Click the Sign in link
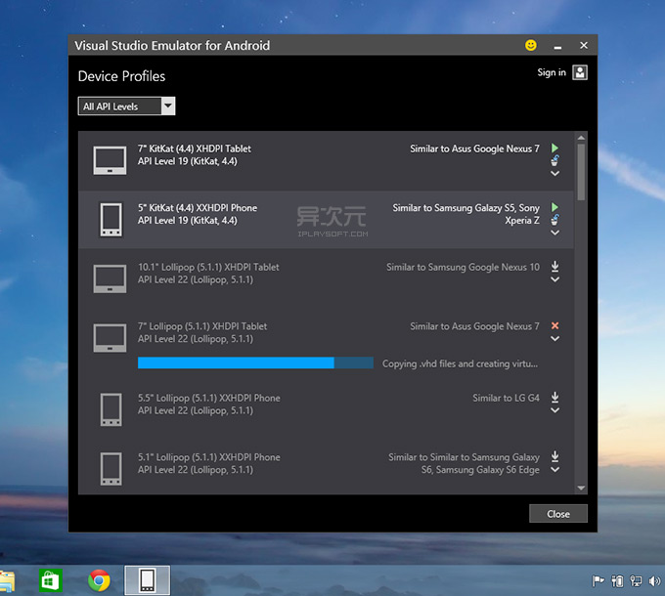The height and width of the screenshot is (596, 665). (x=552, y=72)
